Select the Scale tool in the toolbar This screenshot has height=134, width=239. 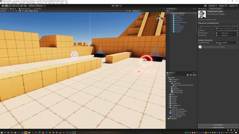tap(14, 6)
